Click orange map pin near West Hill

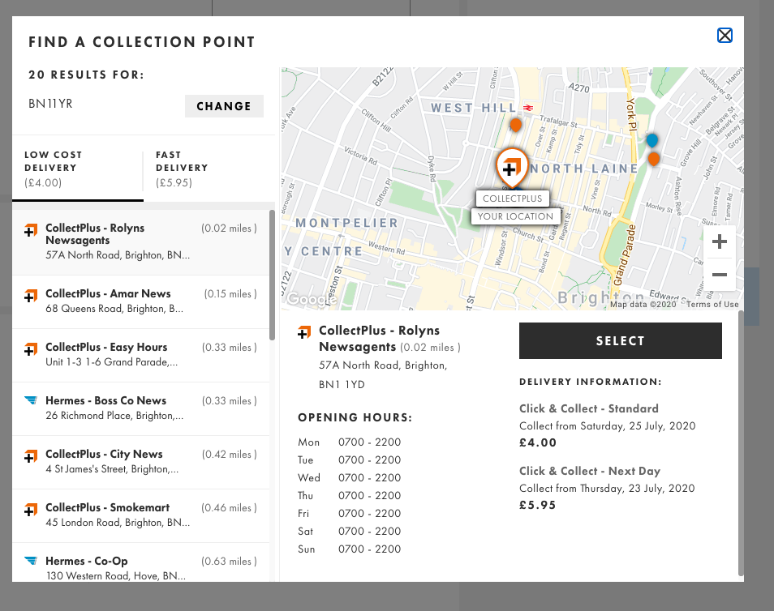[x=515, y=125]
